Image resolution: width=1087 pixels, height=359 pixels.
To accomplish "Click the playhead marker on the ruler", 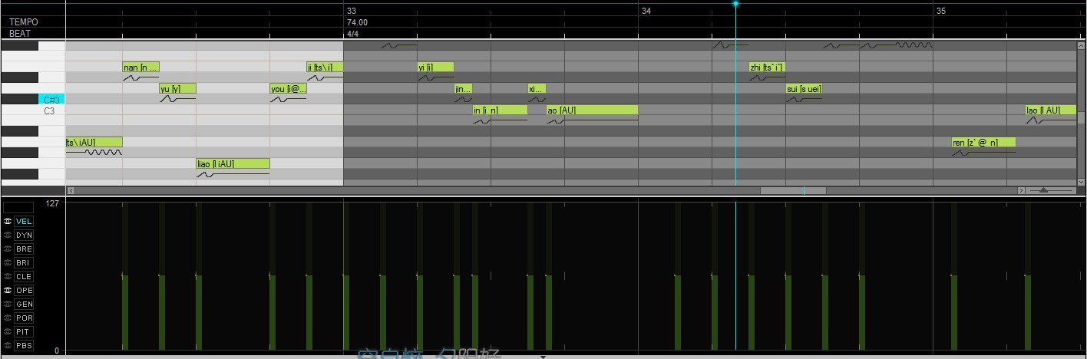I will (735, 4).
